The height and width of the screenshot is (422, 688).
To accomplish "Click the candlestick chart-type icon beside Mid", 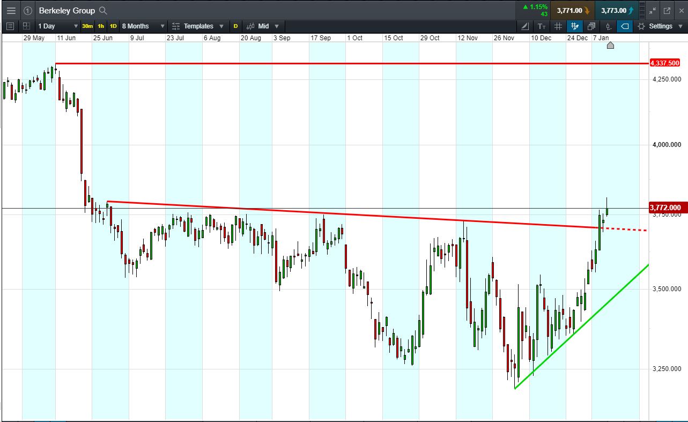I will 250,26.
